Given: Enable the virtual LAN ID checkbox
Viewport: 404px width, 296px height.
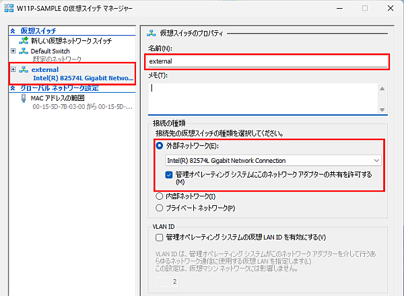Looking at the screenshot, I should click(159, 237).
